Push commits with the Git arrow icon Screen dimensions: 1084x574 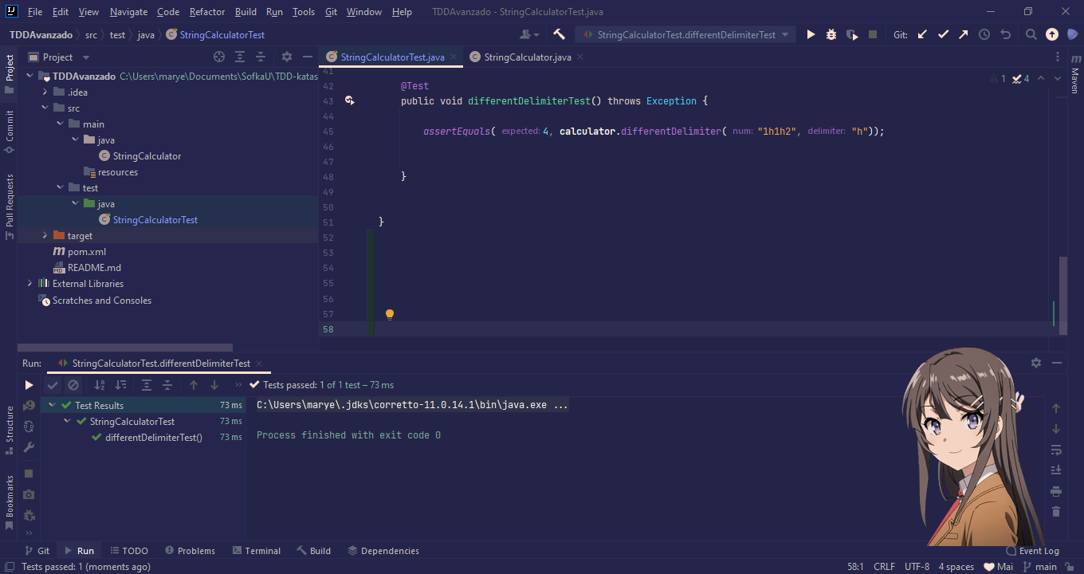[x=963, y=34]
